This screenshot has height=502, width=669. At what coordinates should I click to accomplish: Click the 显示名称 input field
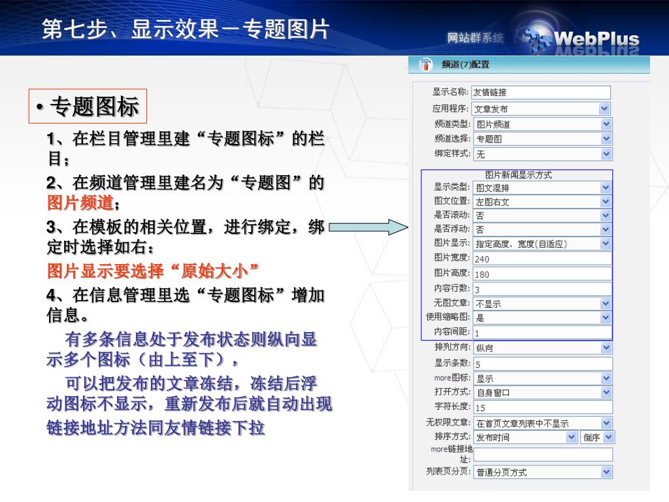tap(540, 92)
